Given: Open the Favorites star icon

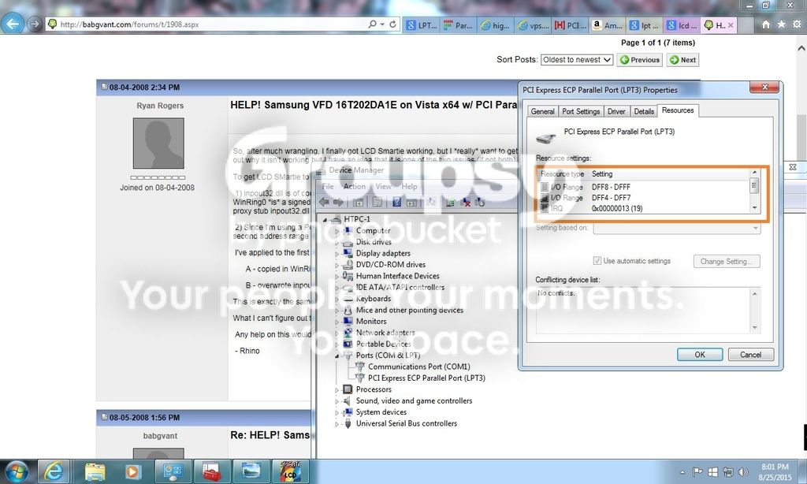Looking at the screenshot, I should pos(781,24).
